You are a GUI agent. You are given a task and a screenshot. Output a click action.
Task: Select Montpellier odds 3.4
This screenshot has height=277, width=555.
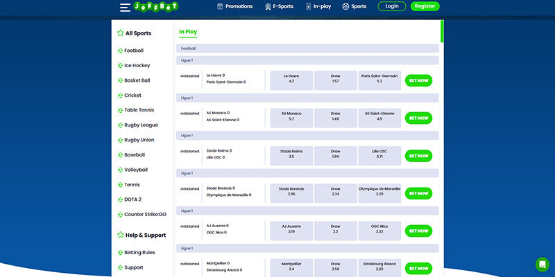(x=291, y=268)
